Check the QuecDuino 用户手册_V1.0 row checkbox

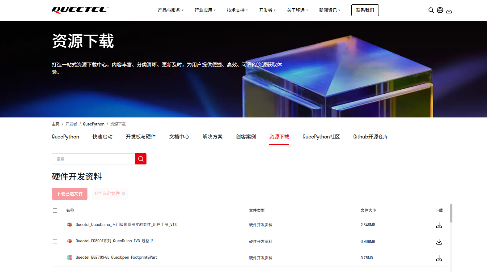(x=55, y=225)
